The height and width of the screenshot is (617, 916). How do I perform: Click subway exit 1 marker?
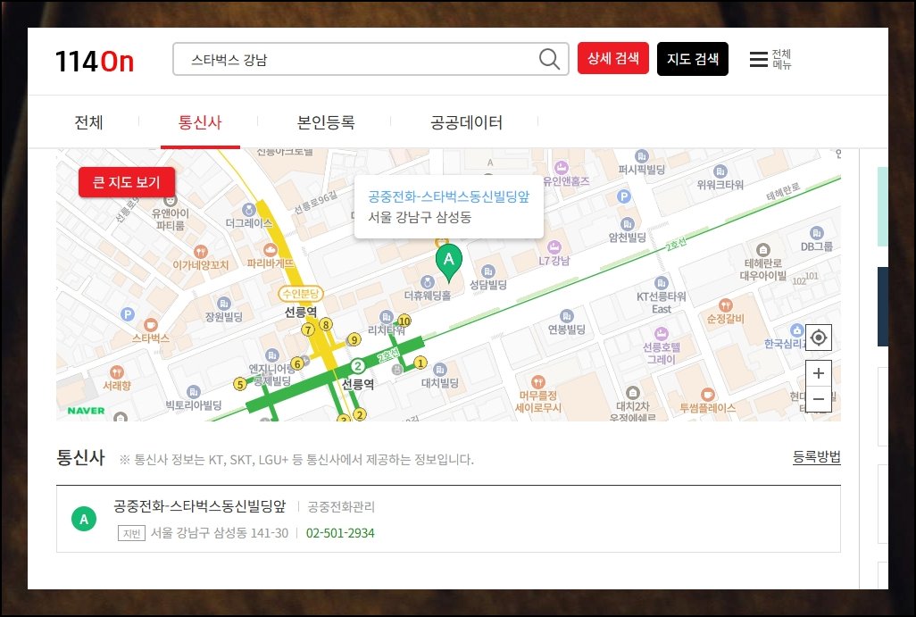tap(420, 363)
